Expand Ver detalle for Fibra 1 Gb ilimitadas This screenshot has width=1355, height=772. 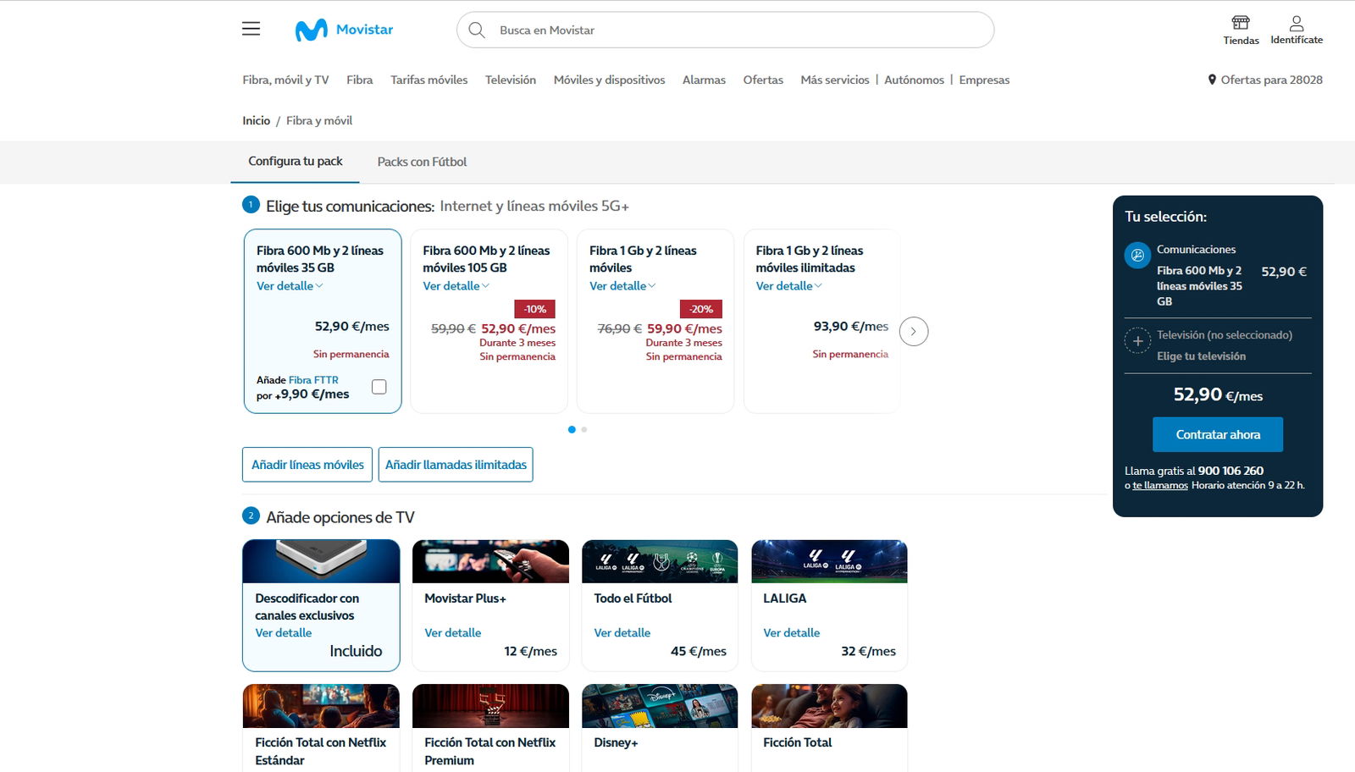(x=789, y=286)
